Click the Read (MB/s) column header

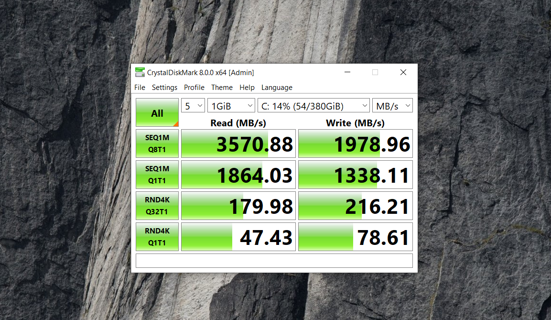[x=238, y=123]
